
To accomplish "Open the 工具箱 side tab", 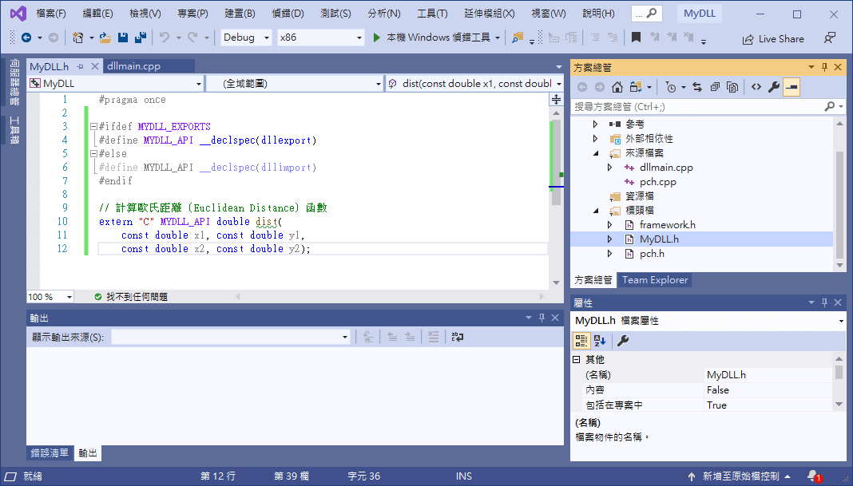I will 14,130.
